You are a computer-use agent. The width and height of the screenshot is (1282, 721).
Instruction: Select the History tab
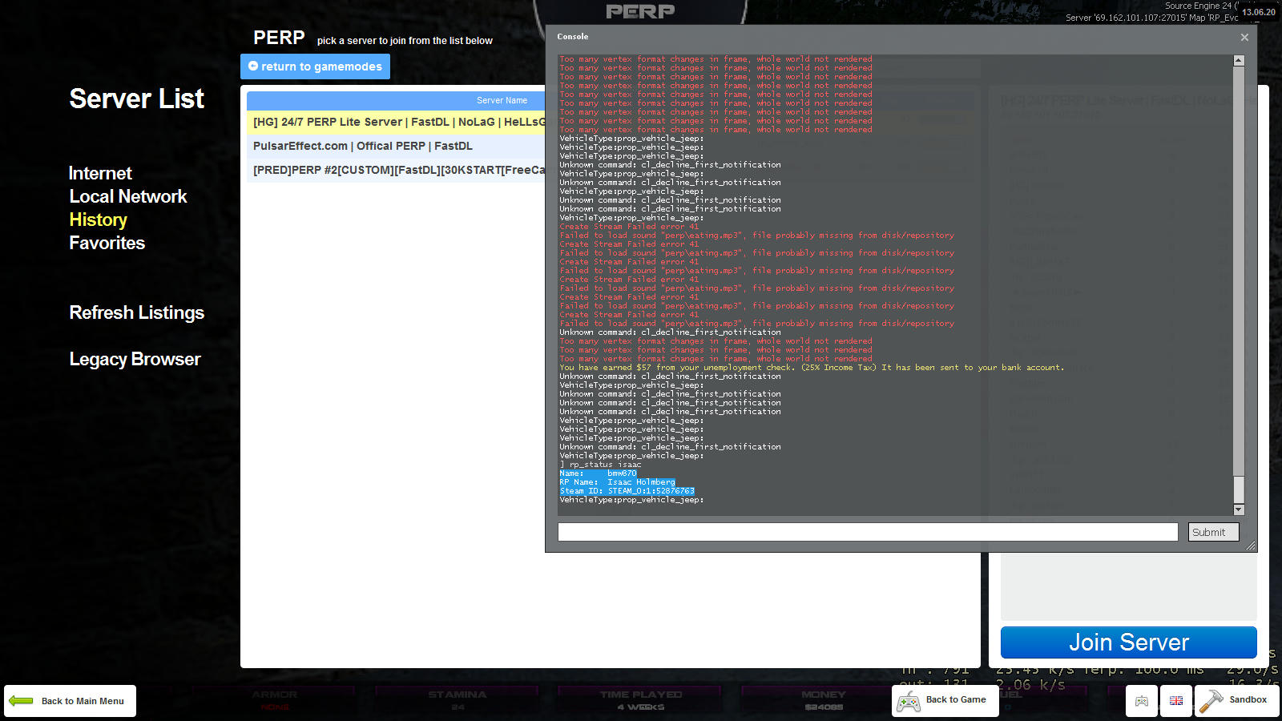(98, 220)
